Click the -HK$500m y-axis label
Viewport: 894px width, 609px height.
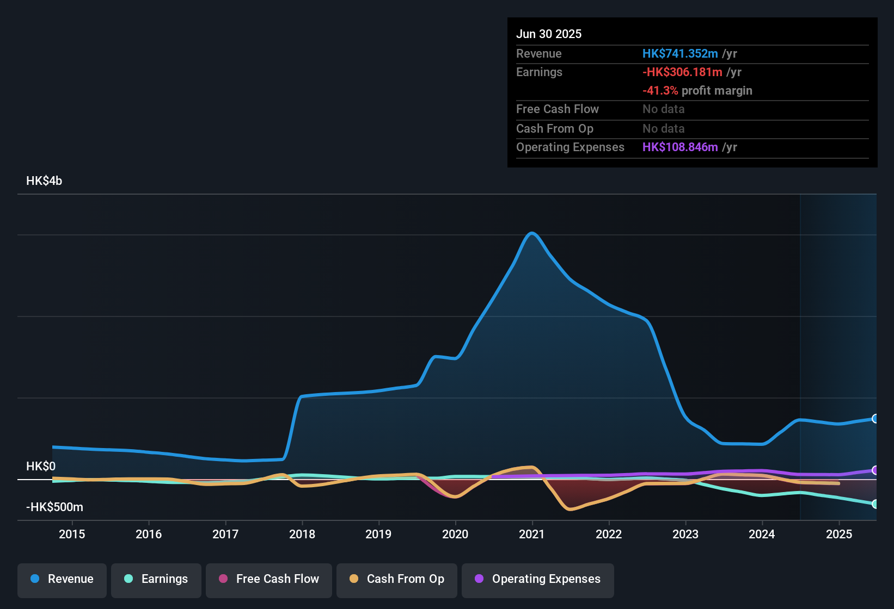point(54,507)
